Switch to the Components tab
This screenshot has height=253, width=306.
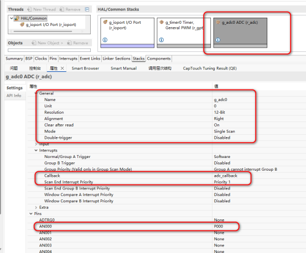coord(159,59)
